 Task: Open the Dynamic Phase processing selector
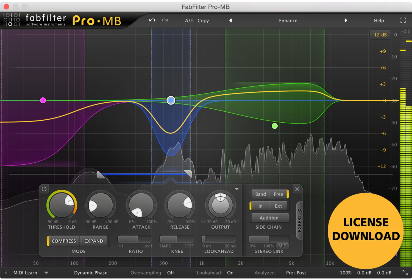pos(90,273)
